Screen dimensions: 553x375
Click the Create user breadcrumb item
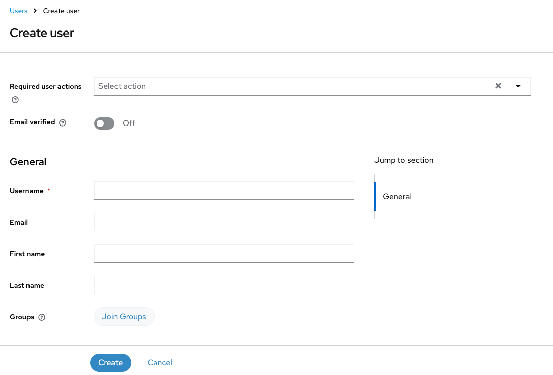coord(62,11)
